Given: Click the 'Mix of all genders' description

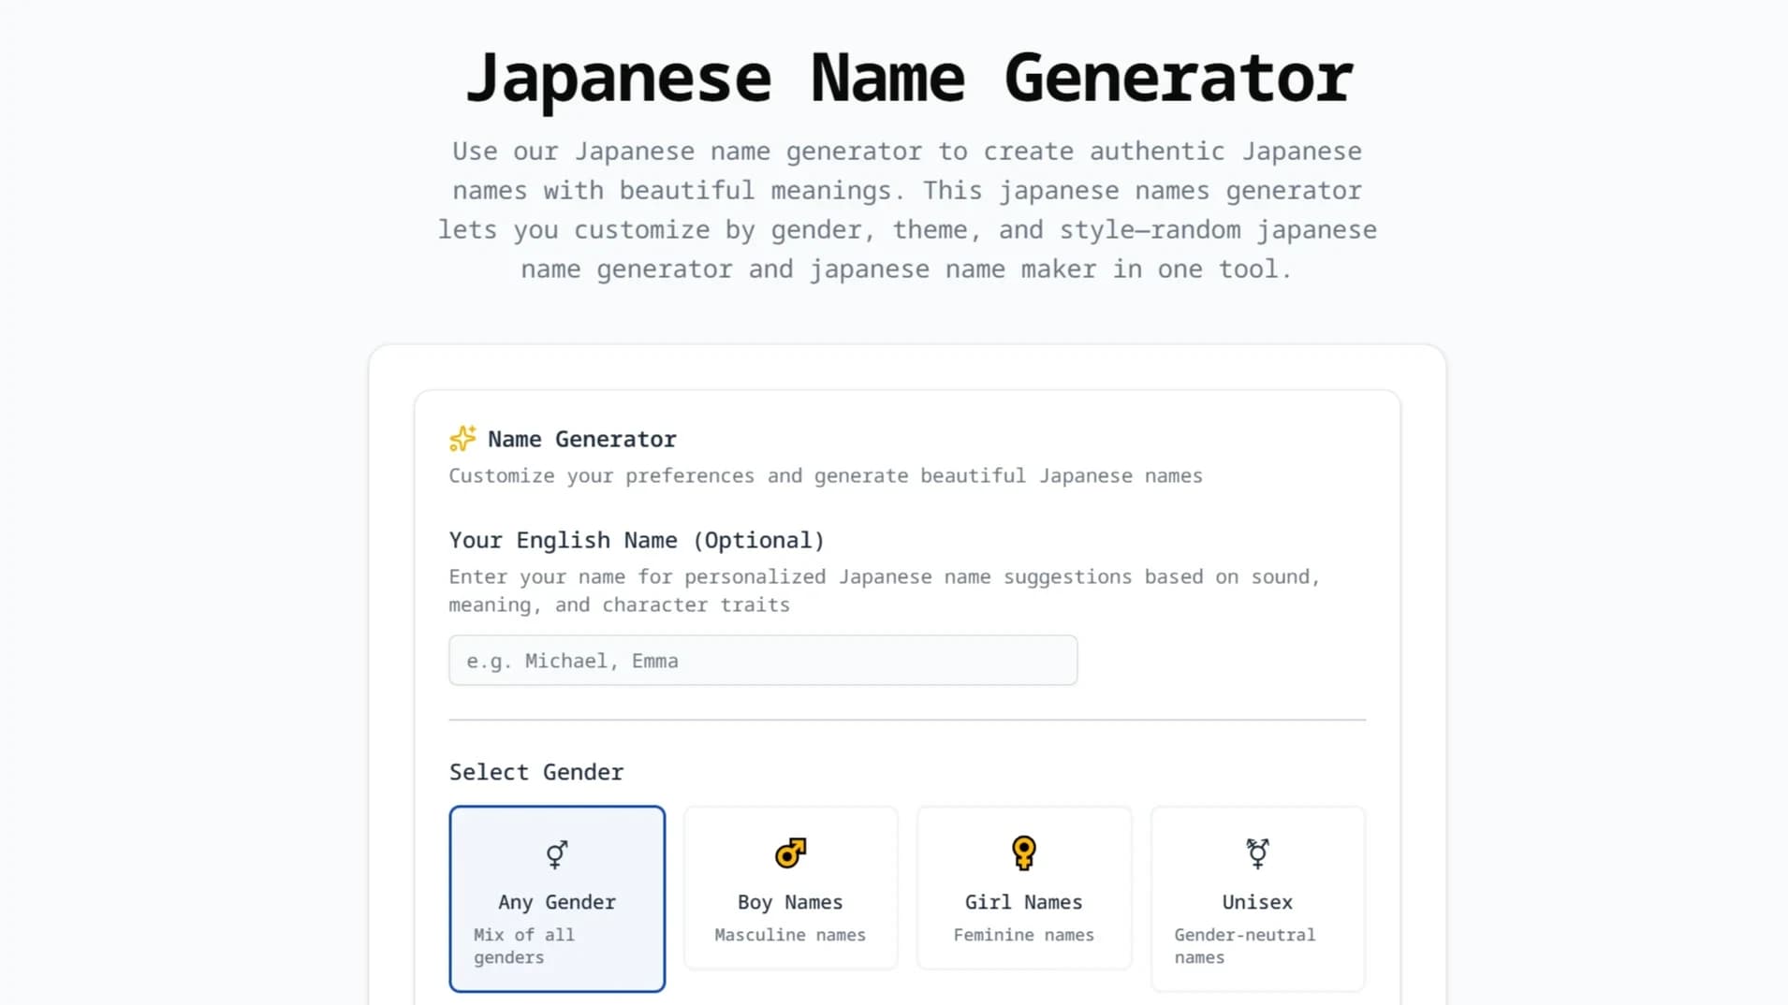Looking at the screenshot, I should pos(524,946).
